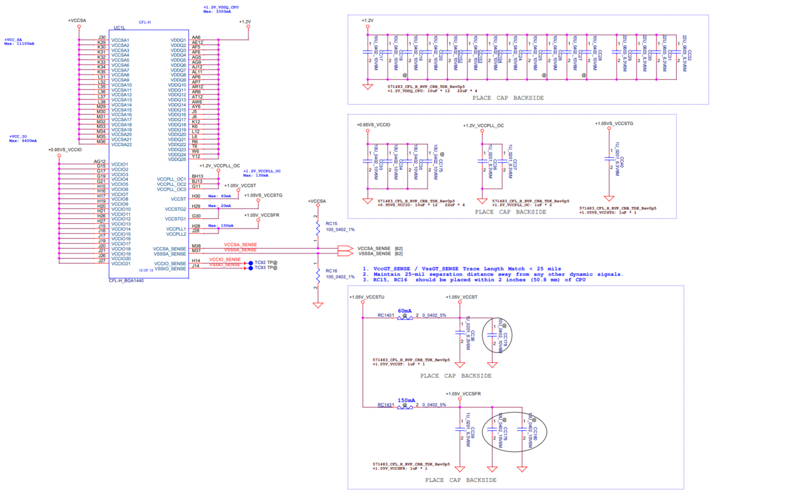
Task: Select the RC16 resistor symbol
Action: (x=317, y=276)
